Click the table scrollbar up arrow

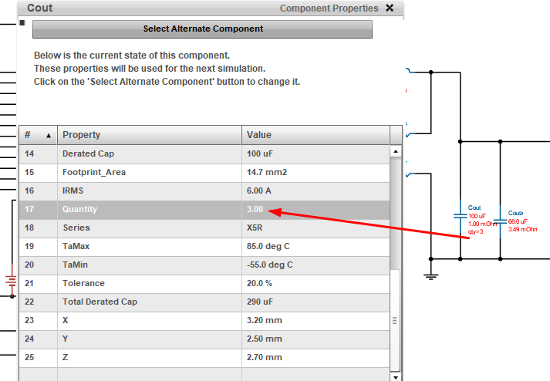click(395, 152)
